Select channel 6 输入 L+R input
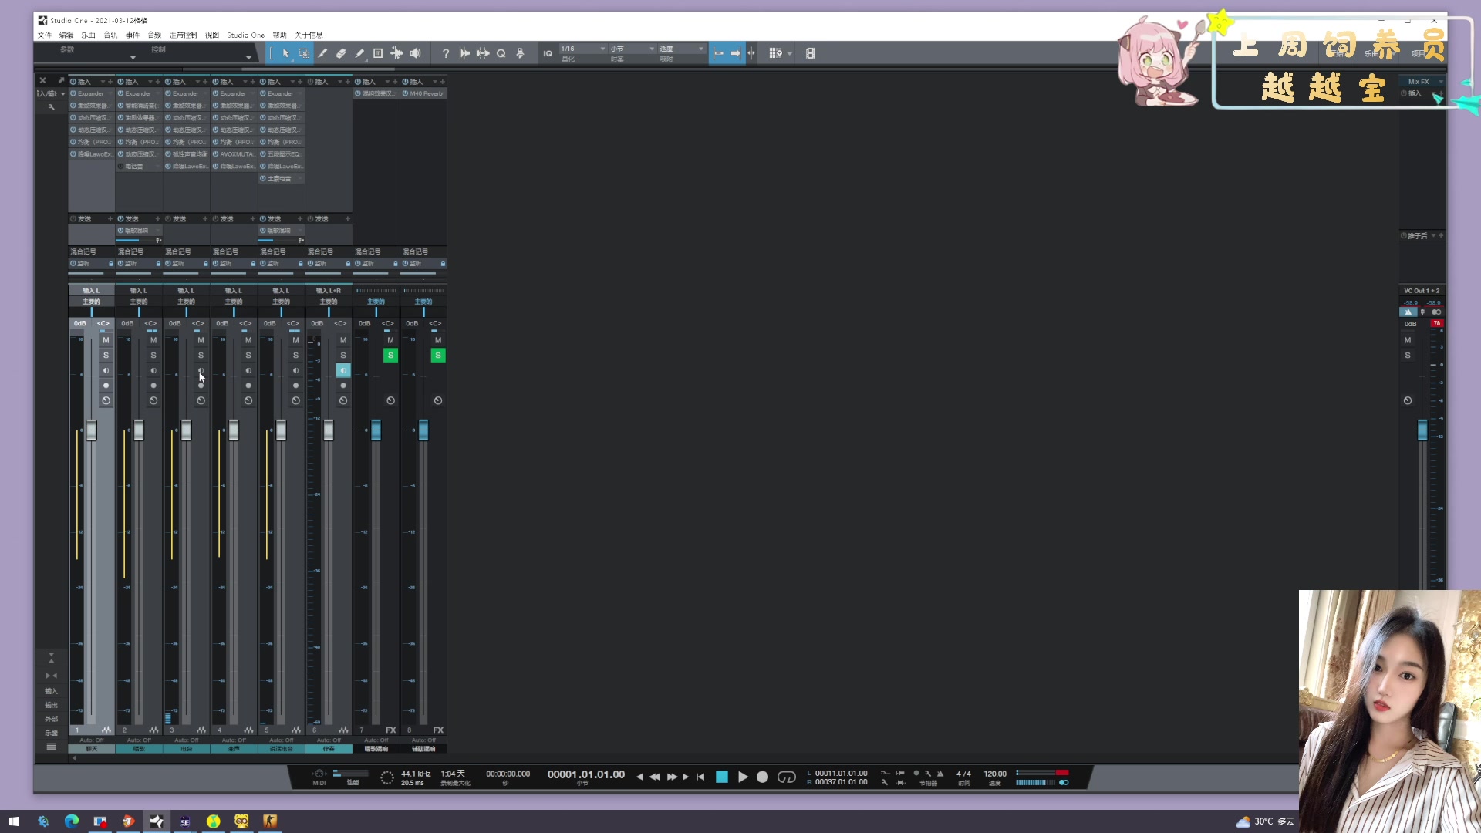This screenshot has height=833, width=1481. point(329,291)
